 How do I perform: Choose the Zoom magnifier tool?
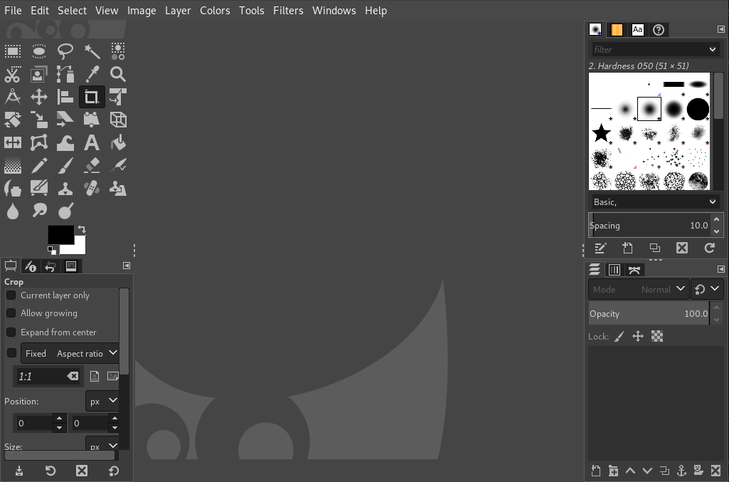coord(118,74)
